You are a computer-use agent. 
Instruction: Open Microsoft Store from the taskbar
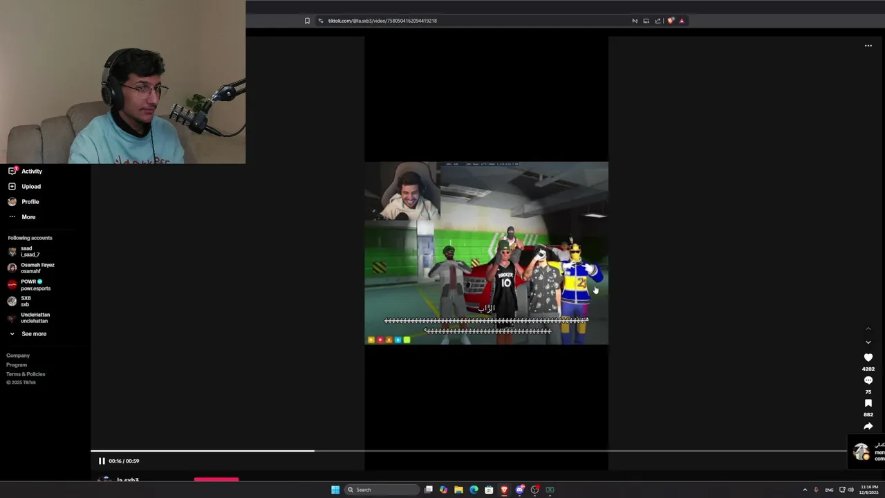[489, 490]
